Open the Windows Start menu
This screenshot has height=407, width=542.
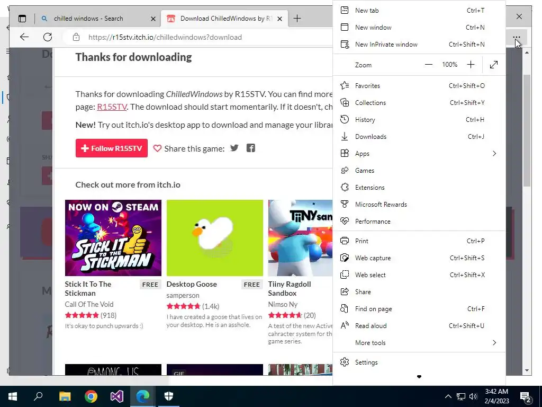[x=13, y=396]
